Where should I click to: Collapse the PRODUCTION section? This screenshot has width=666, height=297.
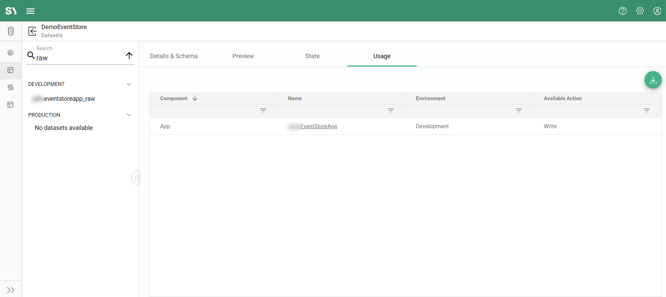[x=129, y=115]
